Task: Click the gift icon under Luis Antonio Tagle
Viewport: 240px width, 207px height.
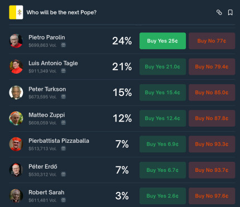Action: (63, 71)
